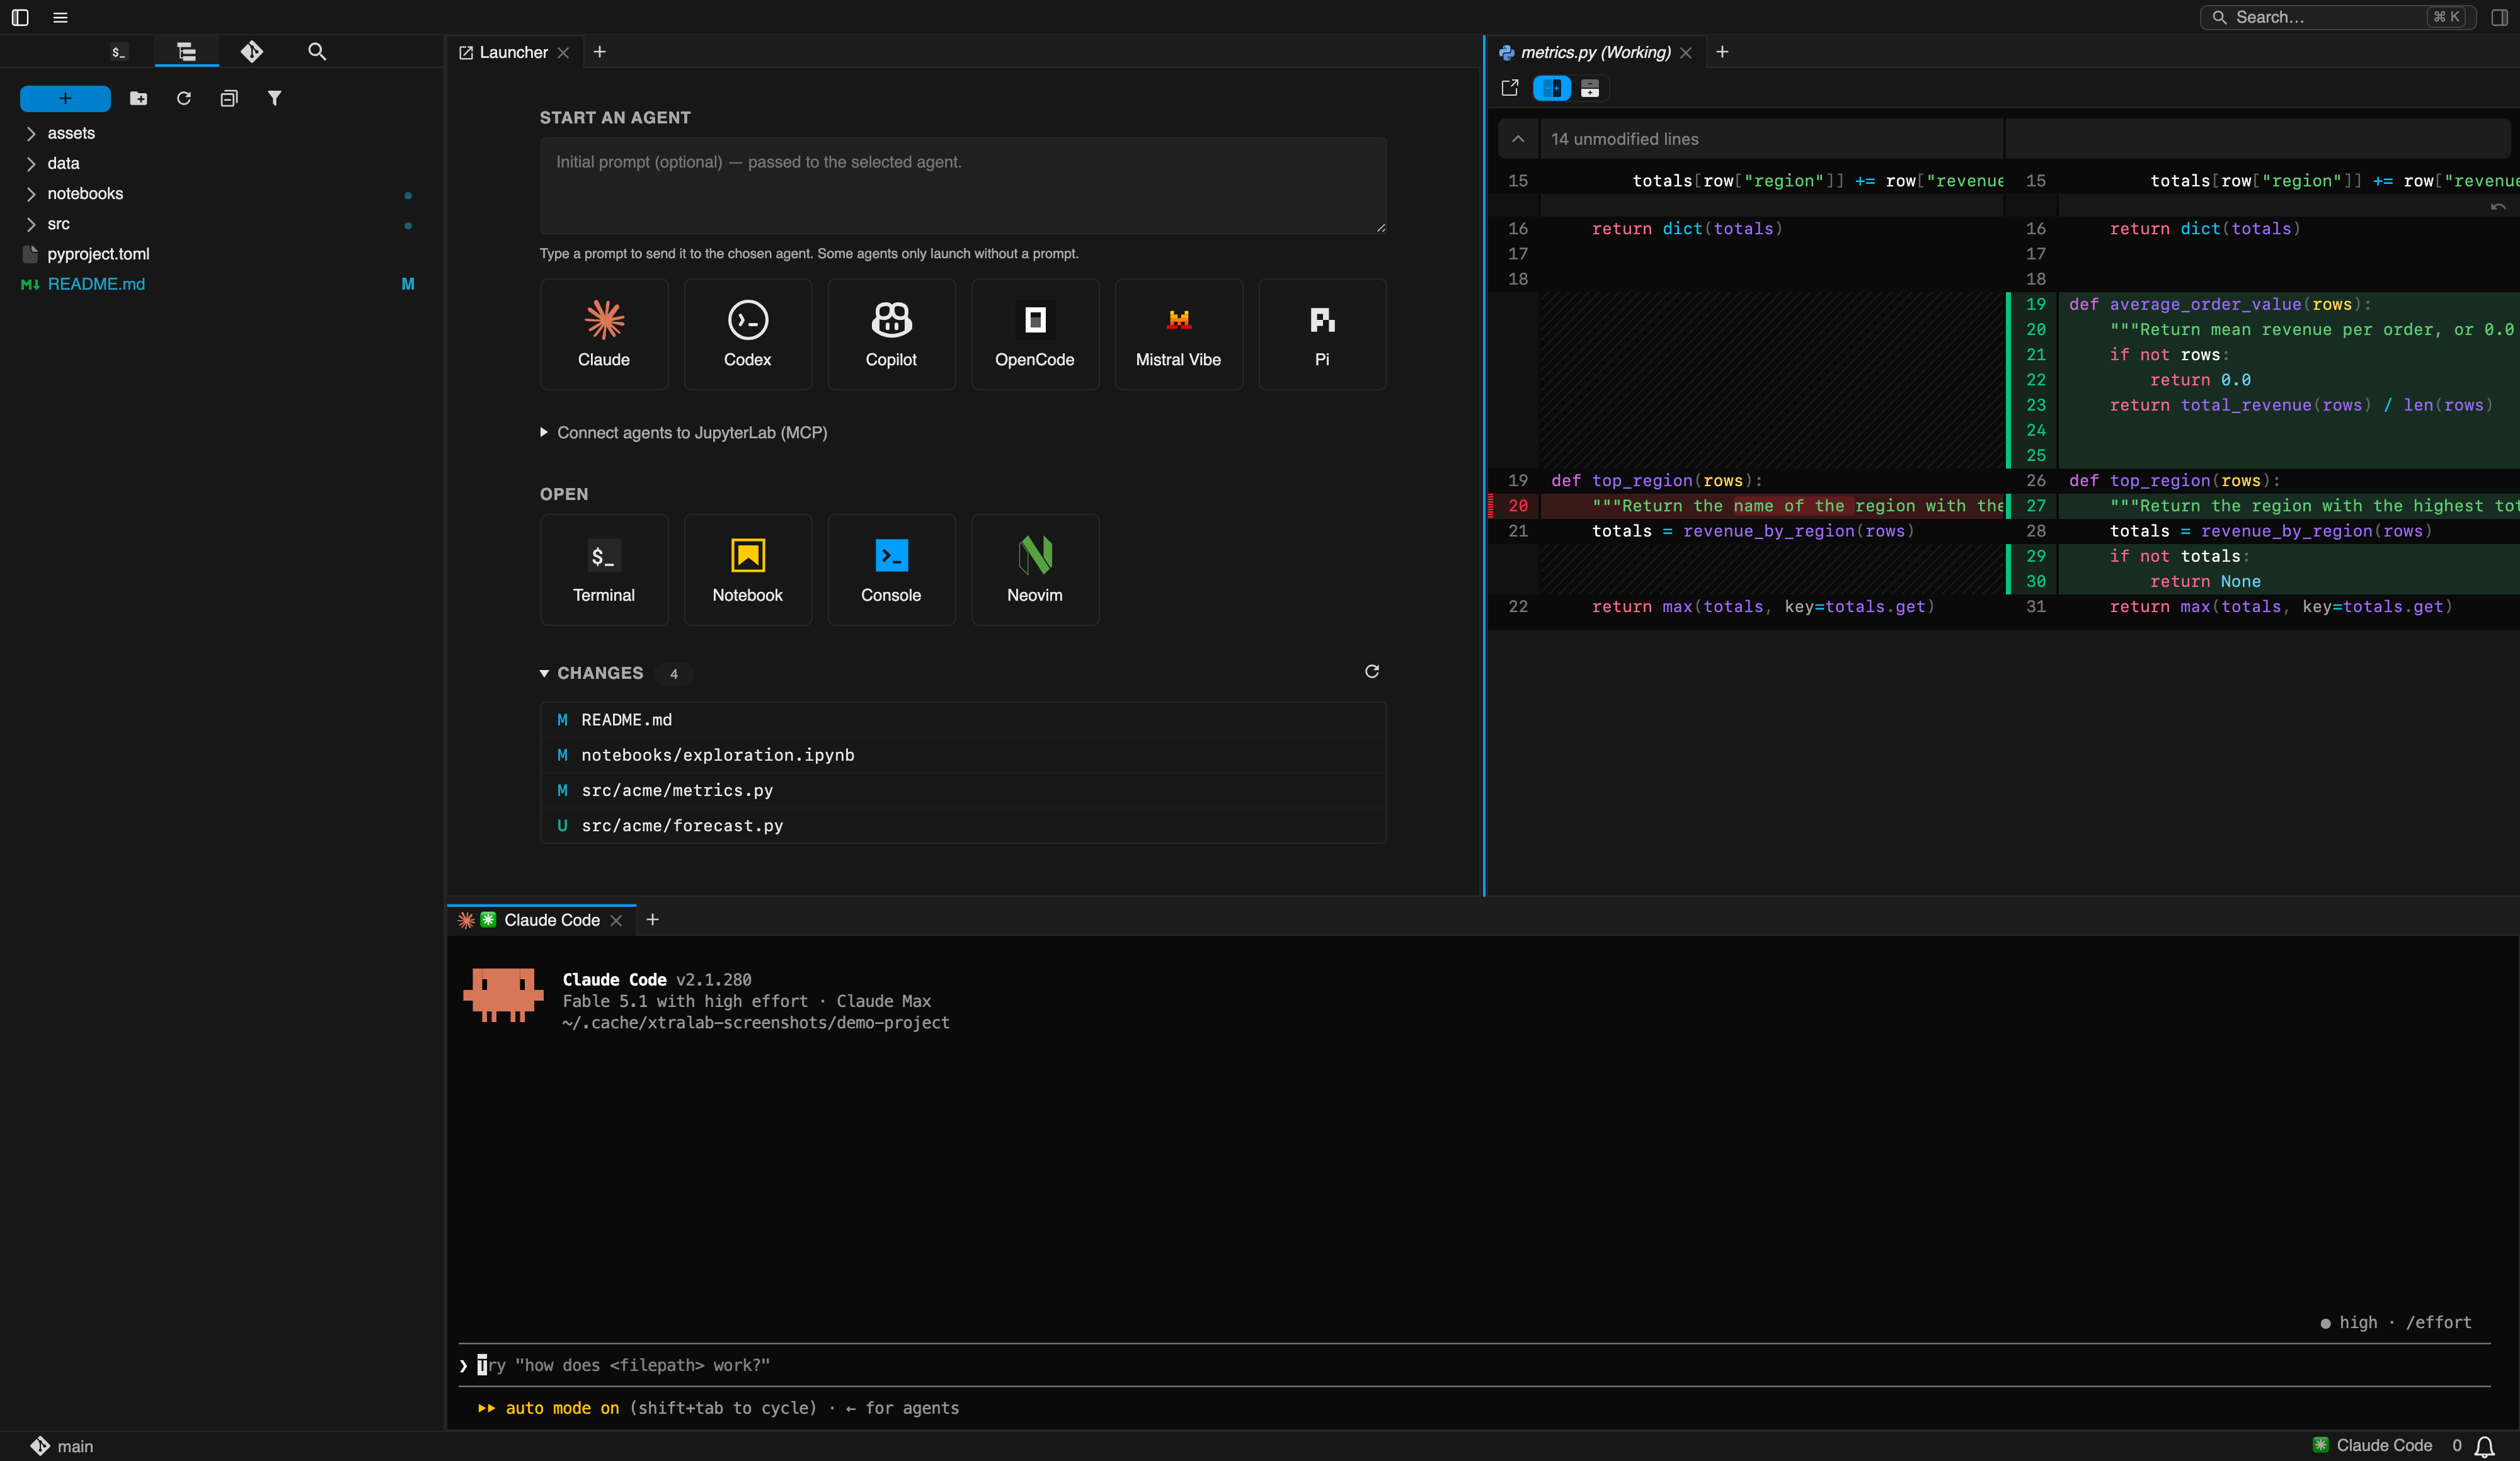Open the Git sidebar panel
Screen dimensions: 2520x1461
pos(252,52)
